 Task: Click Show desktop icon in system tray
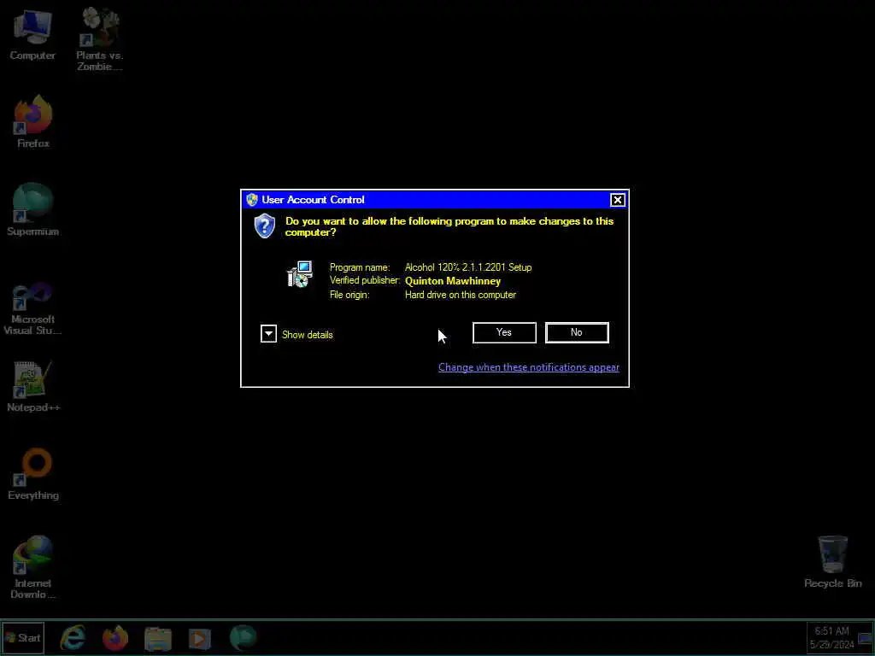coord(866,638)
